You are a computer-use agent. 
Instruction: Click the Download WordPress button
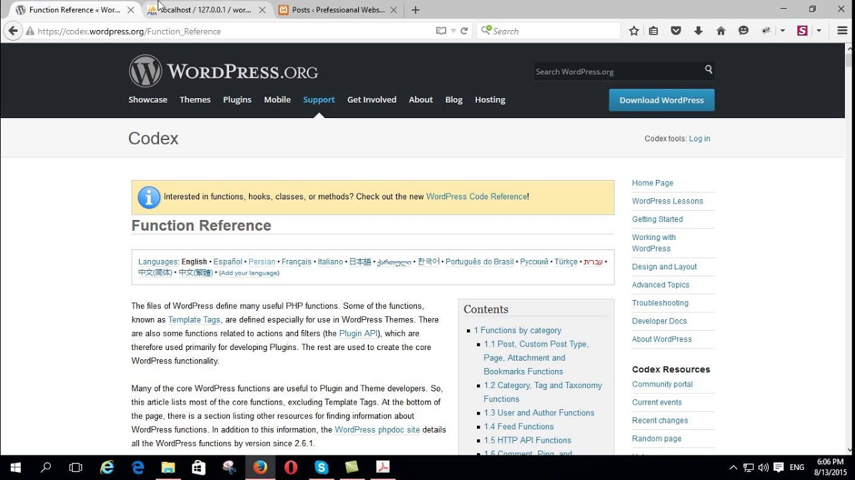pyautogui.click(x=661, y=100)
